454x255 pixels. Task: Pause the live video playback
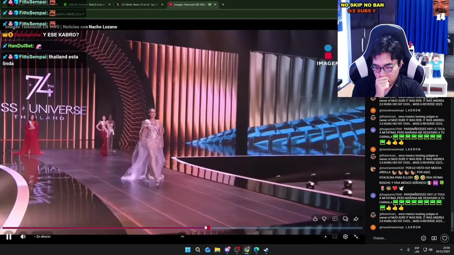(9, 237)
